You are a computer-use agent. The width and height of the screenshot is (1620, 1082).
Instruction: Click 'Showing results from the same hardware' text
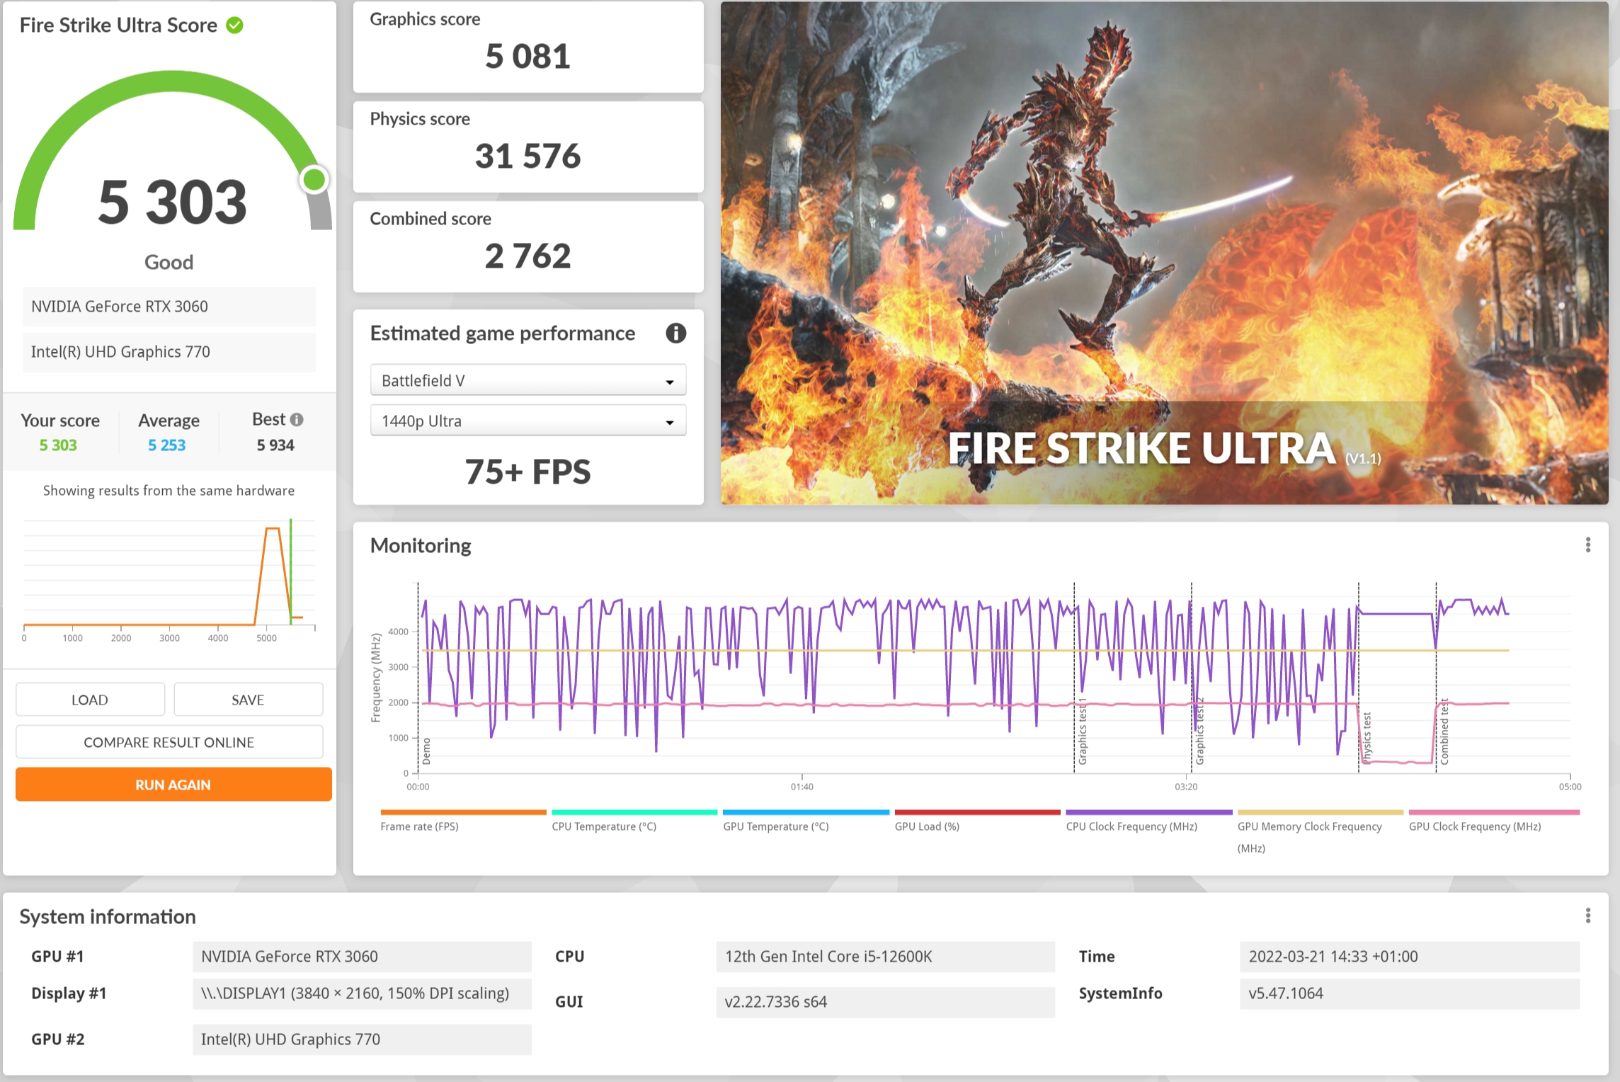[169, 491]
